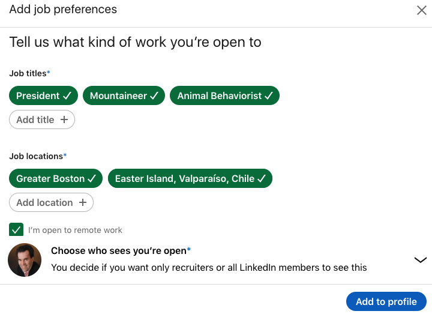Click the Add location button
The width and height of the screenshot is (432, 314).
pyautogui.click(x=51, y=202)
